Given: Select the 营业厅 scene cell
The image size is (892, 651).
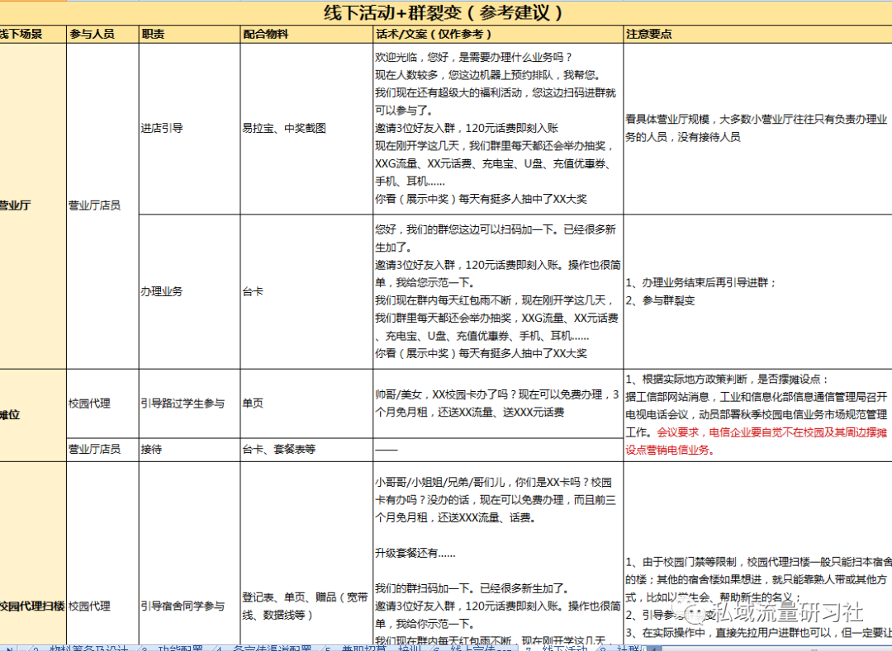Looking at the screenshot, I should pos(33,206).
